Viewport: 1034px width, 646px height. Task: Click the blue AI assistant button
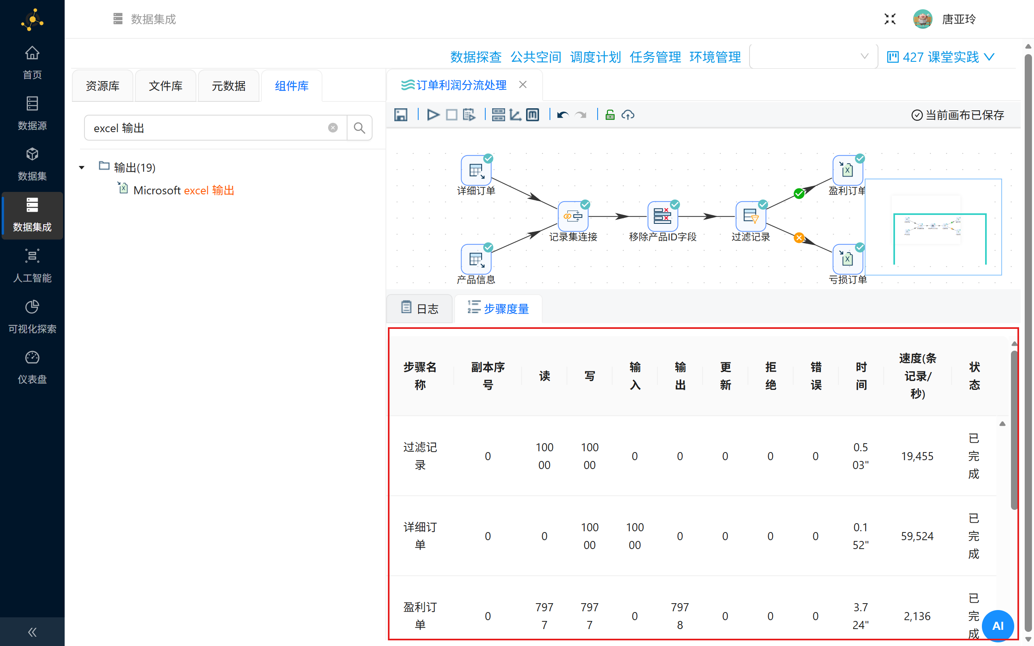pos(997,625)
